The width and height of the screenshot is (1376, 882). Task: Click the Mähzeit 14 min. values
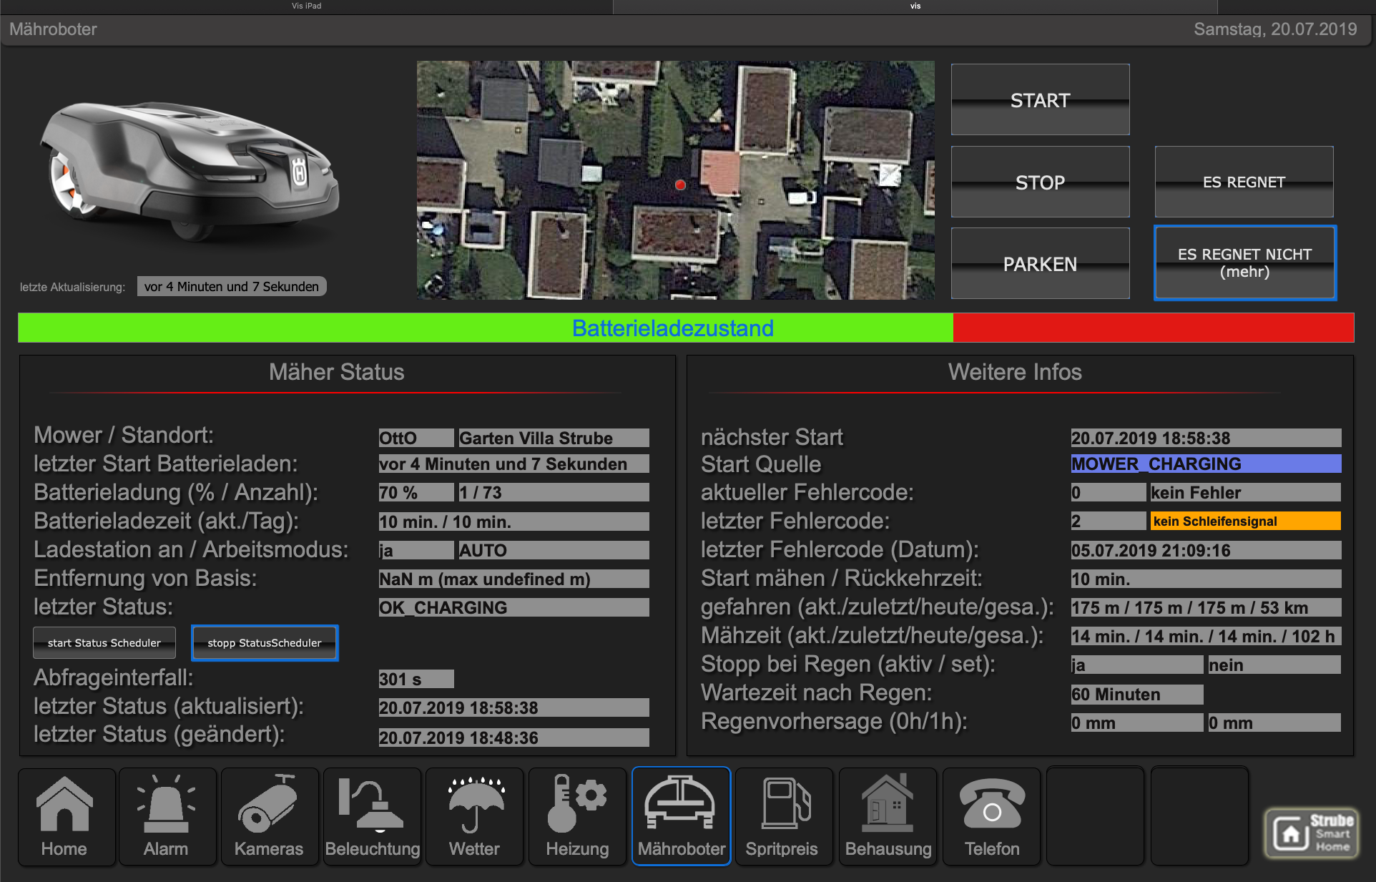(x=1206, y=636)
